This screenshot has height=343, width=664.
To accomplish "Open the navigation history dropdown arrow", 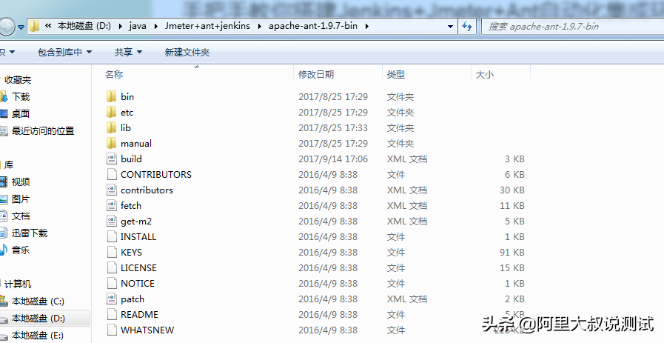I will [21, 27].
